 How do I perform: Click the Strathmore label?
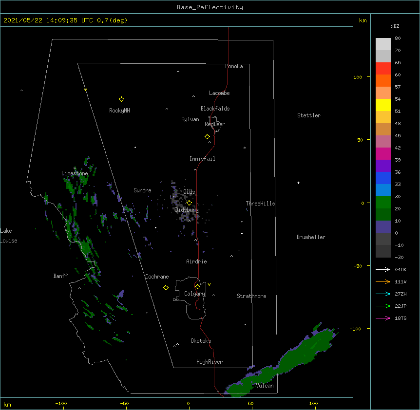[251, 296]
